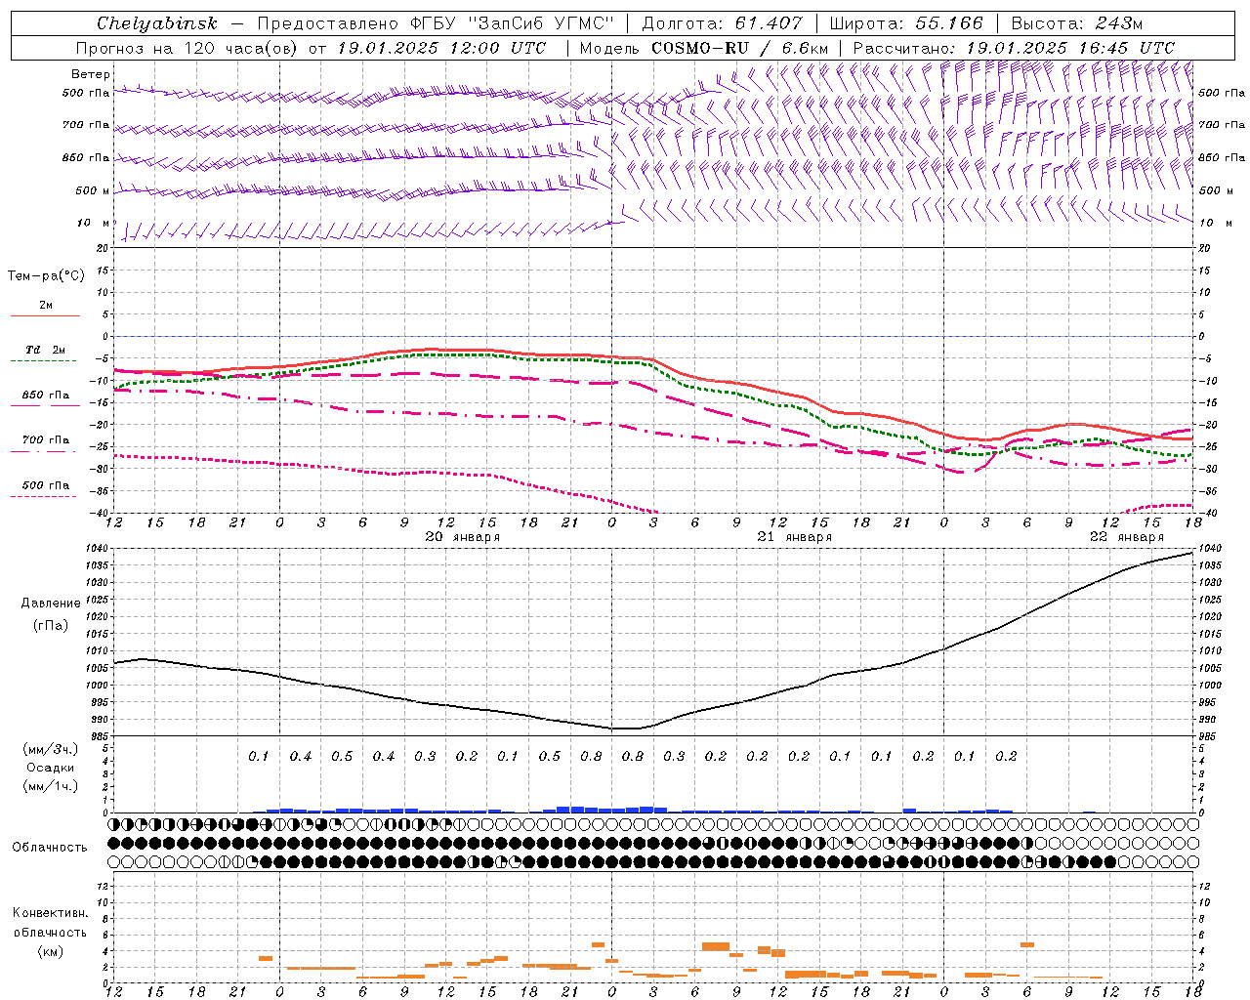Select the 'Td 2м' dew point legend entry
1250x1000 pixels.
46,350
